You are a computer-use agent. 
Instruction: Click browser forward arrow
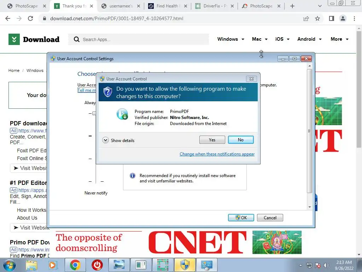coord(19,18)
